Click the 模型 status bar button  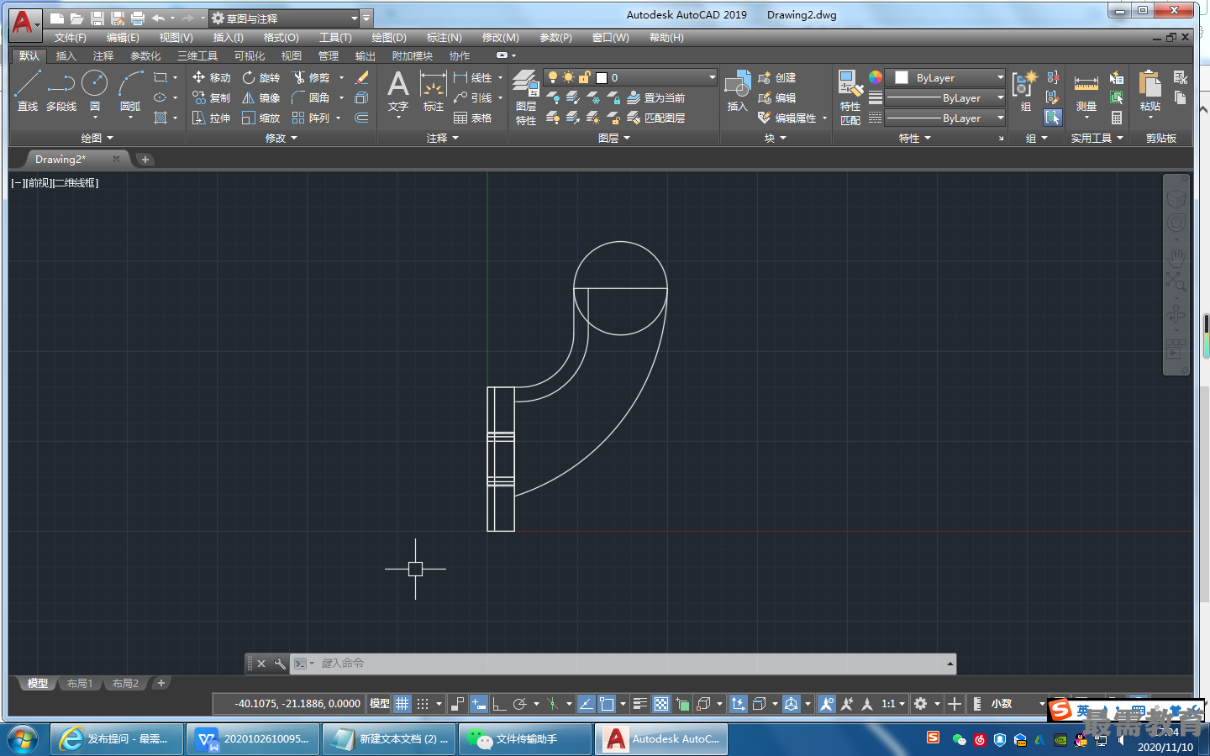tap(380, 704)
